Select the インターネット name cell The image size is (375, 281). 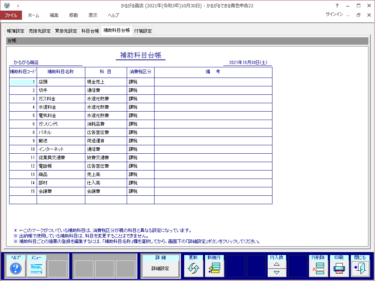point(61,149)
